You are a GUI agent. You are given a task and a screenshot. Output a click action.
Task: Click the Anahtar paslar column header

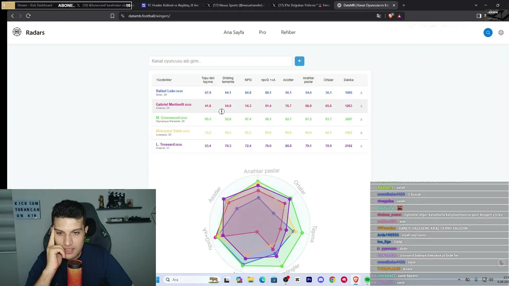coord(308,80)
